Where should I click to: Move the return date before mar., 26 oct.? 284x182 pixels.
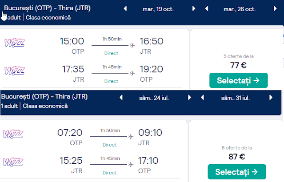click(x=207, y=9)
